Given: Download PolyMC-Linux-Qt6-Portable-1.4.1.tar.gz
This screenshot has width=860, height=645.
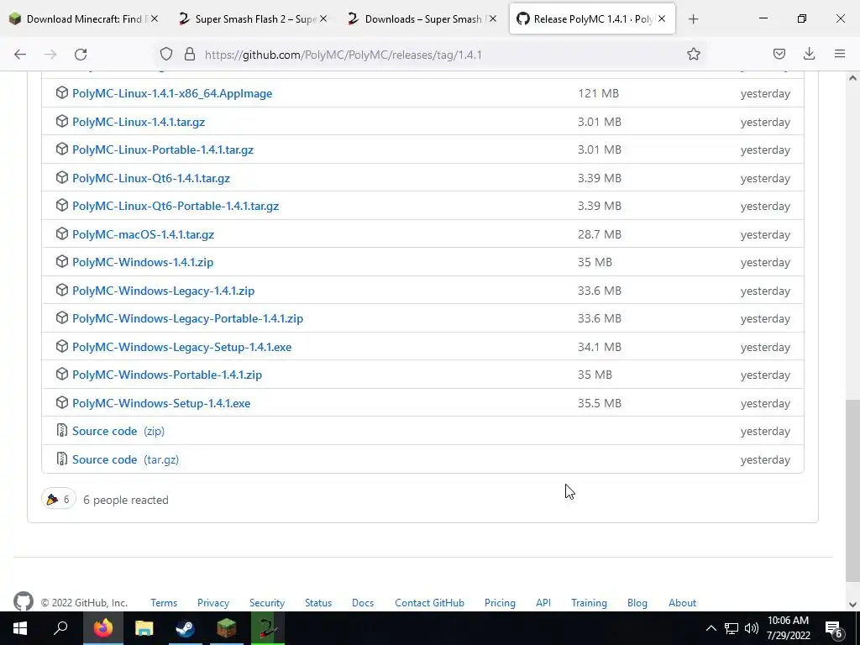Looking at the screenshot, I should 176,207.
